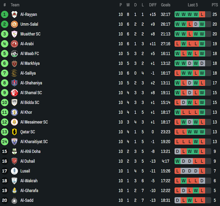This screenshot has height=206, width=220.
Task: Click Al-Rayyan's most recent loss result box
Action: tap(202, 14)
